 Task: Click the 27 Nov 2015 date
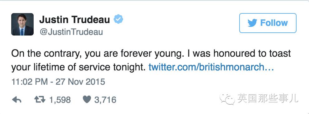80,82
